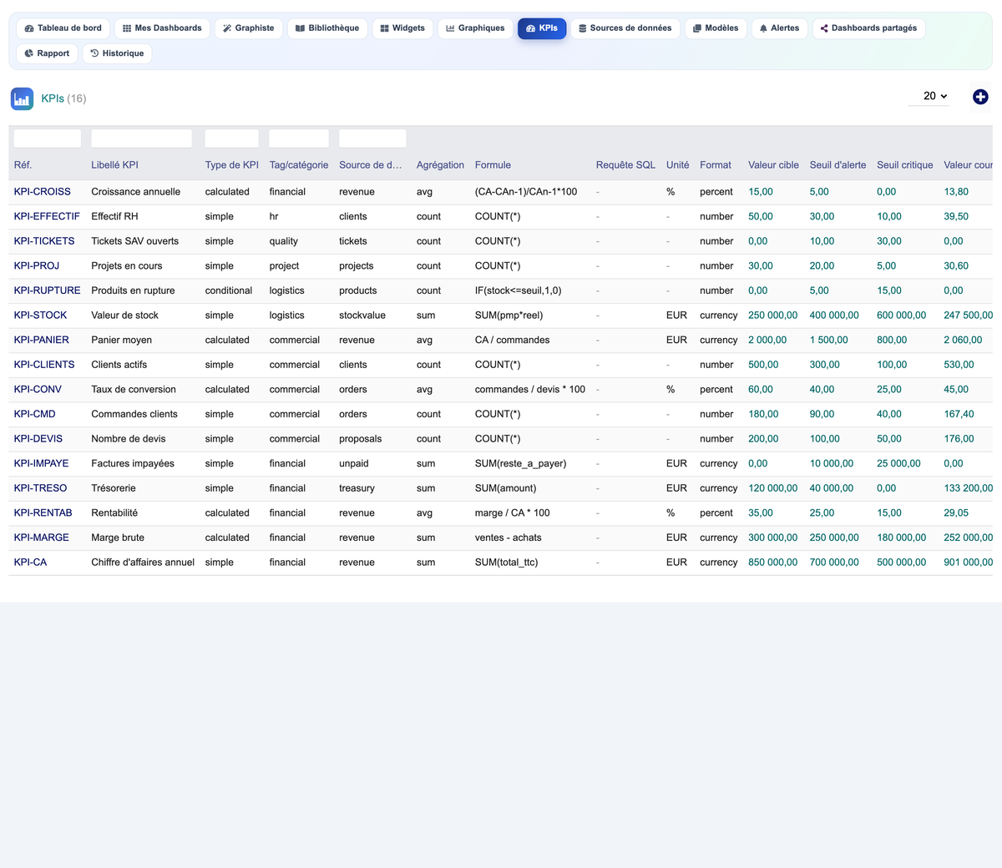Open Dashboards partagés tab
This screenshot has width=1002, height=868.
(x=868, y=28)
